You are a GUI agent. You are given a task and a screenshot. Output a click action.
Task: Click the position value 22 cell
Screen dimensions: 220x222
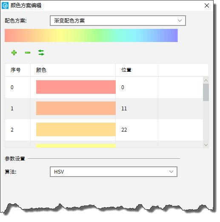click(137, 130)
